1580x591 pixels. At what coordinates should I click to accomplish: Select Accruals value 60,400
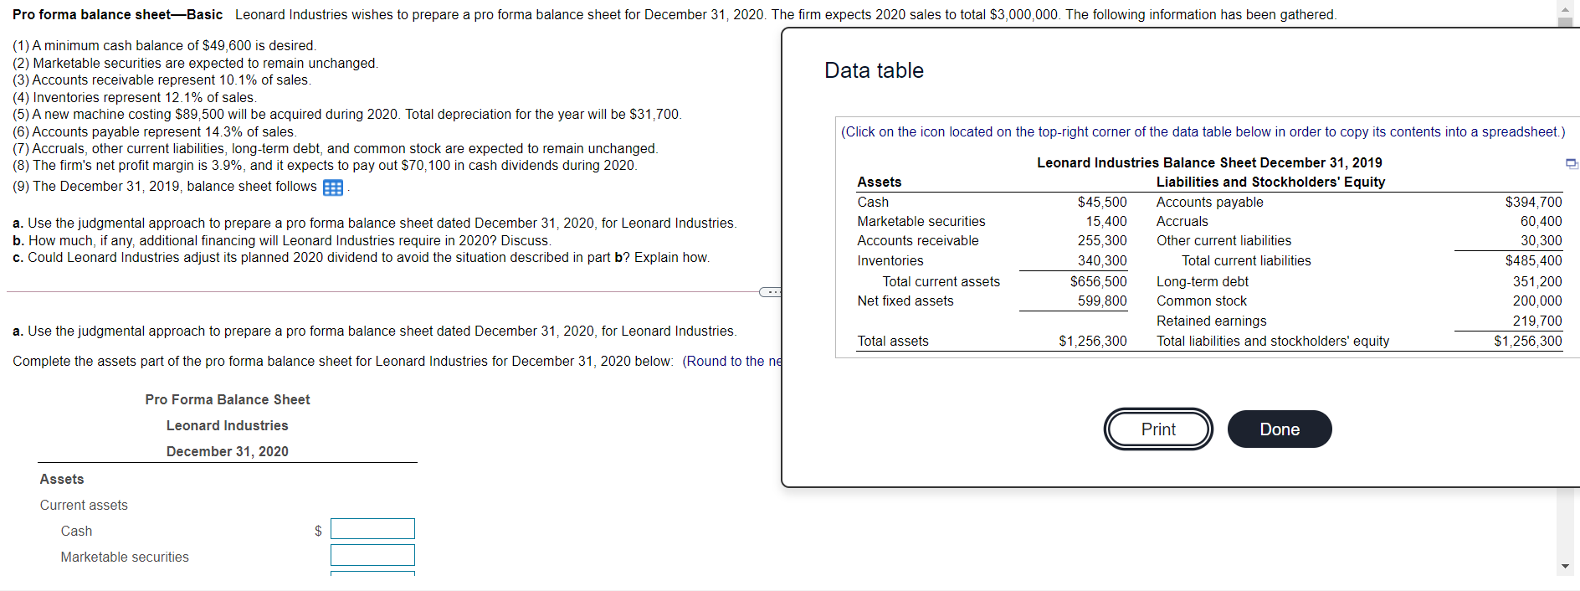(x=1542, y=221)
